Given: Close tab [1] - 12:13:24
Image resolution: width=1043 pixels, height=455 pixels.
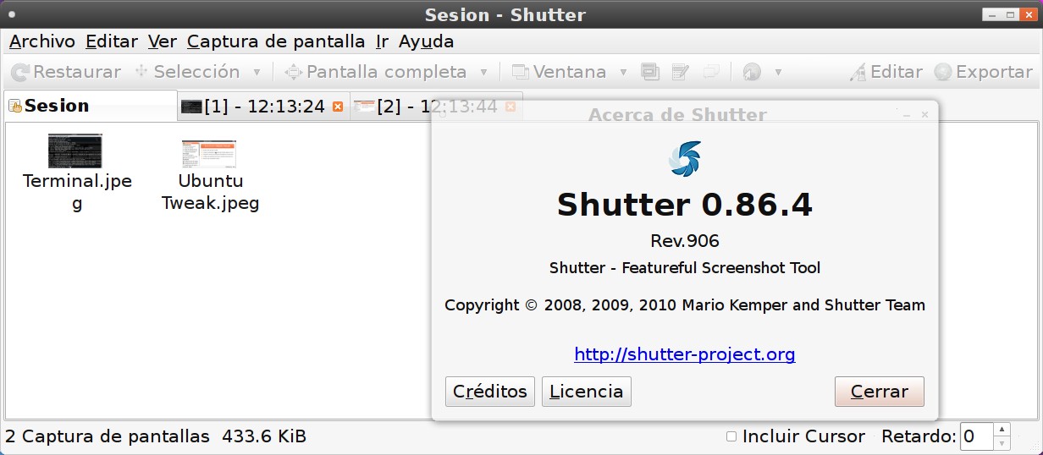Looking at the screenshot, I should pyautogui.click(x=339, y=107).
